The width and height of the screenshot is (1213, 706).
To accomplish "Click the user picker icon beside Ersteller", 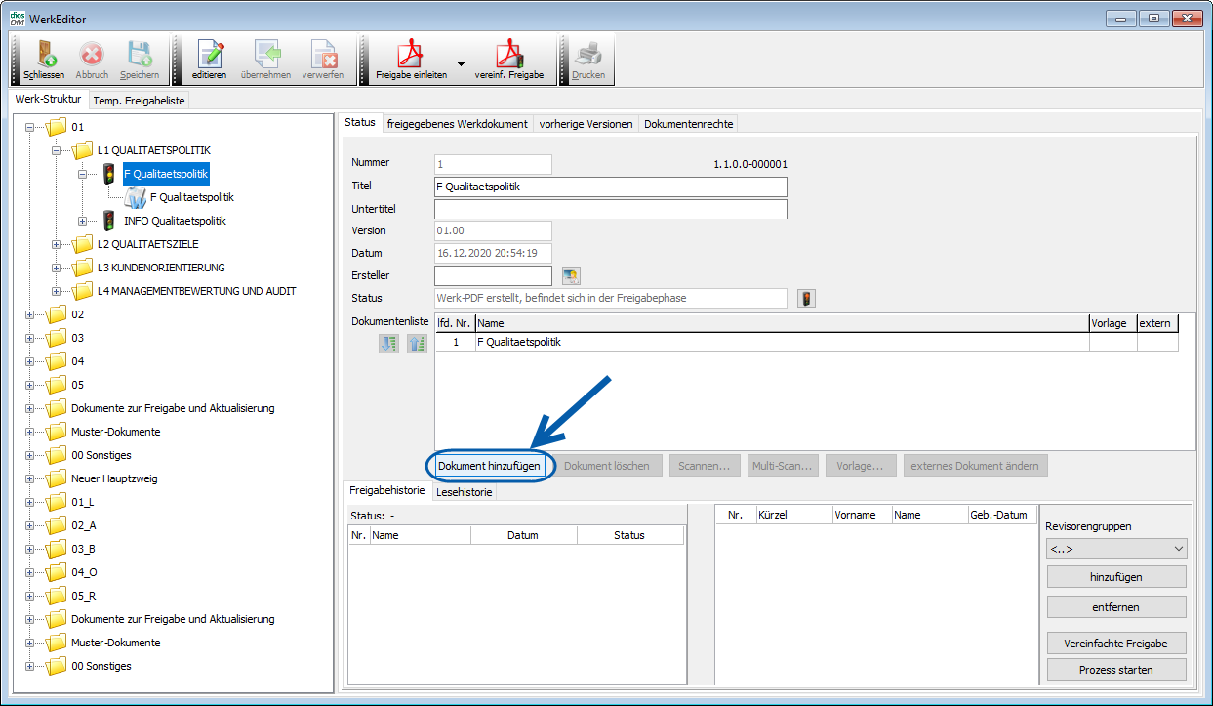I will [572, 276].
